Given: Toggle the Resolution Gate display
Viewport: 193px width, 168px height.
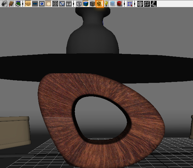Looking at the screenshot, I should (x=42, y=4).
